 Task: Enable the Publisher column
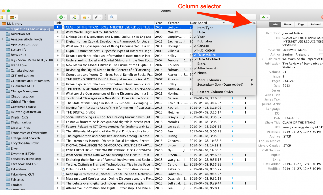(x=224, y=41)
